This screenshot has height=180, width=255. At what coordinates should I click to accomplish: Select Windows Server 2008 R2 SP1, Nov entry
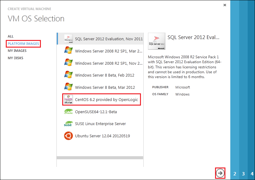pos(109,63)
